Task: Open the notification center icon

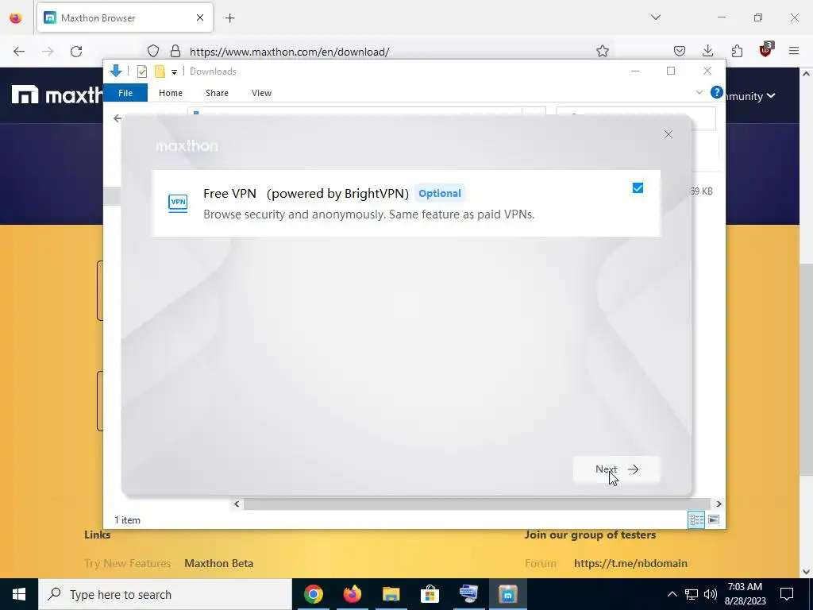Action: click(x=787, y=594)
